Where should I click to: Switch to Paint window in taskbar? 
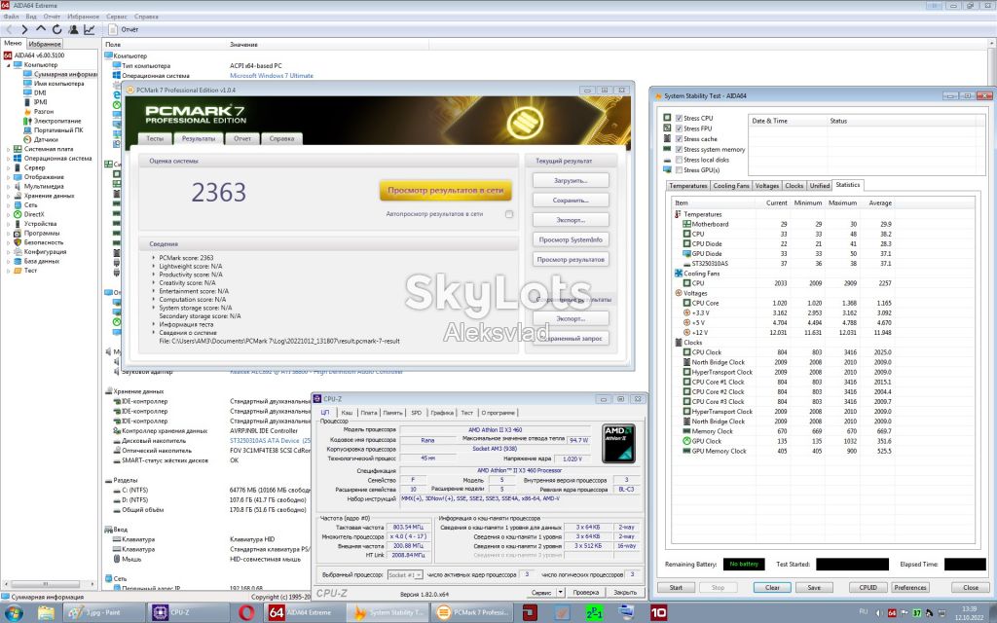(x=103, y=612)
